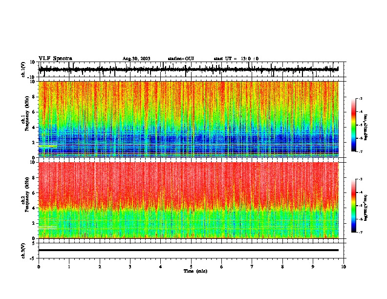Click the ch.2 spectrogram plot
387x299 pixels.
tap(189, 200)
